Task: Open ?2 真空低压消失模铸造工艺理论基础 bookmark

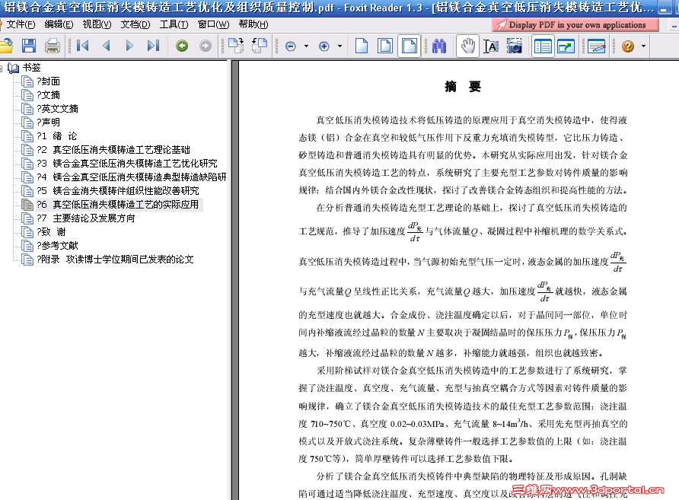Action: tap(113, 150)
